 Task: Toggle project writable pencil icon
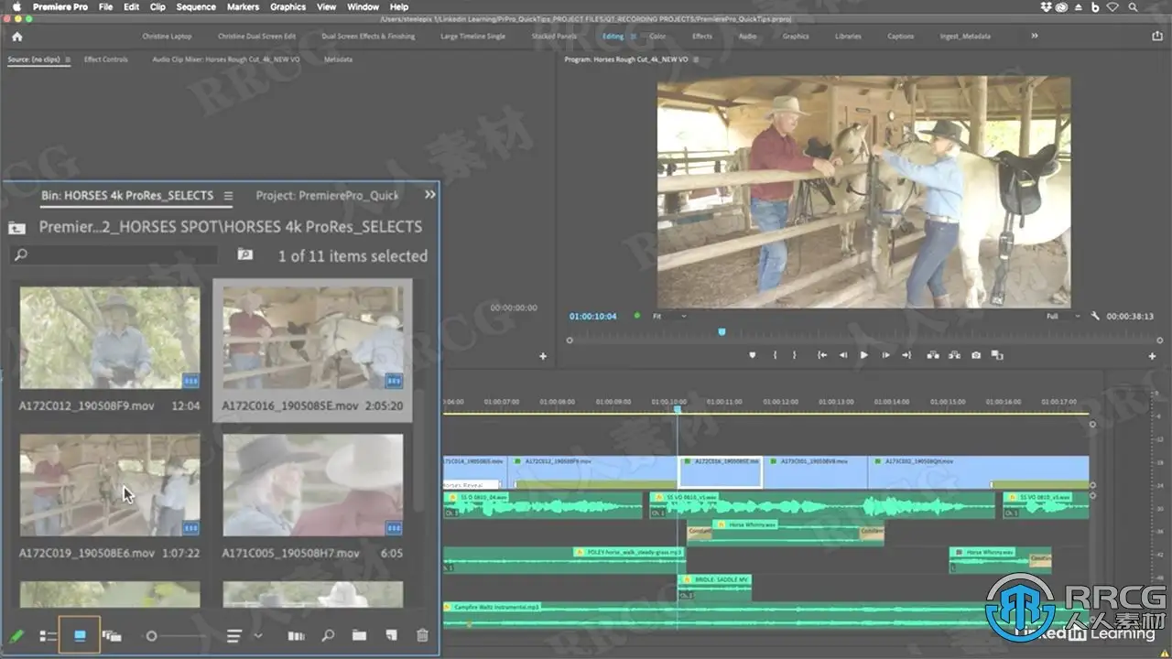coord(16,635)
